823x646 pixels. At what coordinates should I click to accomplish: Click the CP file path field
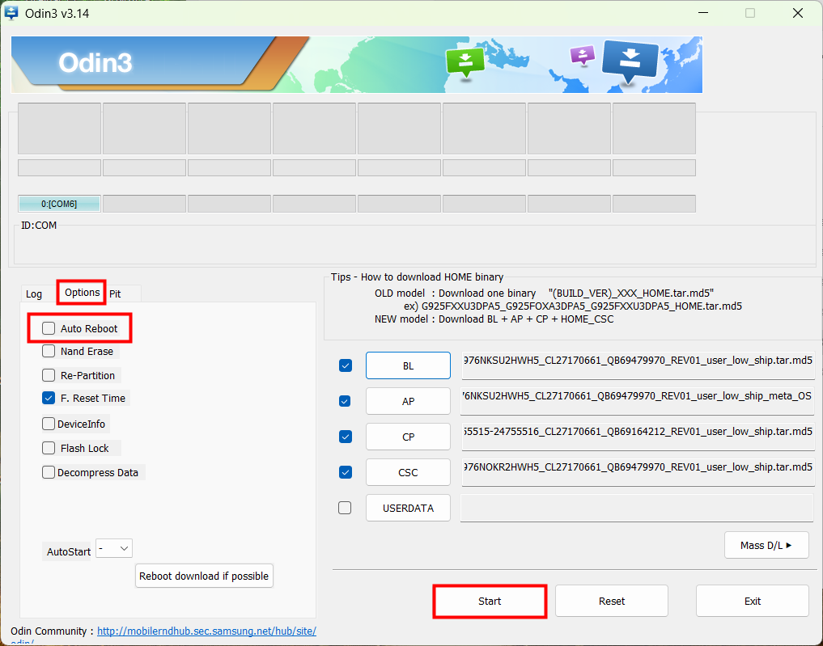tap(638, 437)
